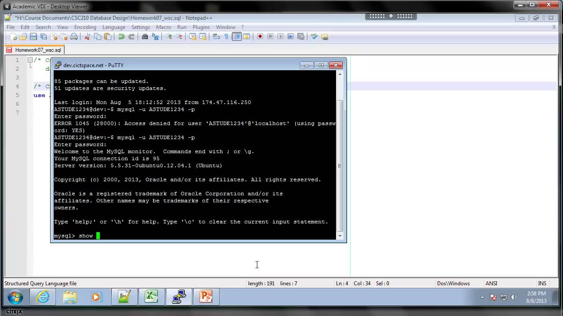Open the Language menu
Image resolution: width=563 pixels, height=316 pixels.
[x=114, y=27]
